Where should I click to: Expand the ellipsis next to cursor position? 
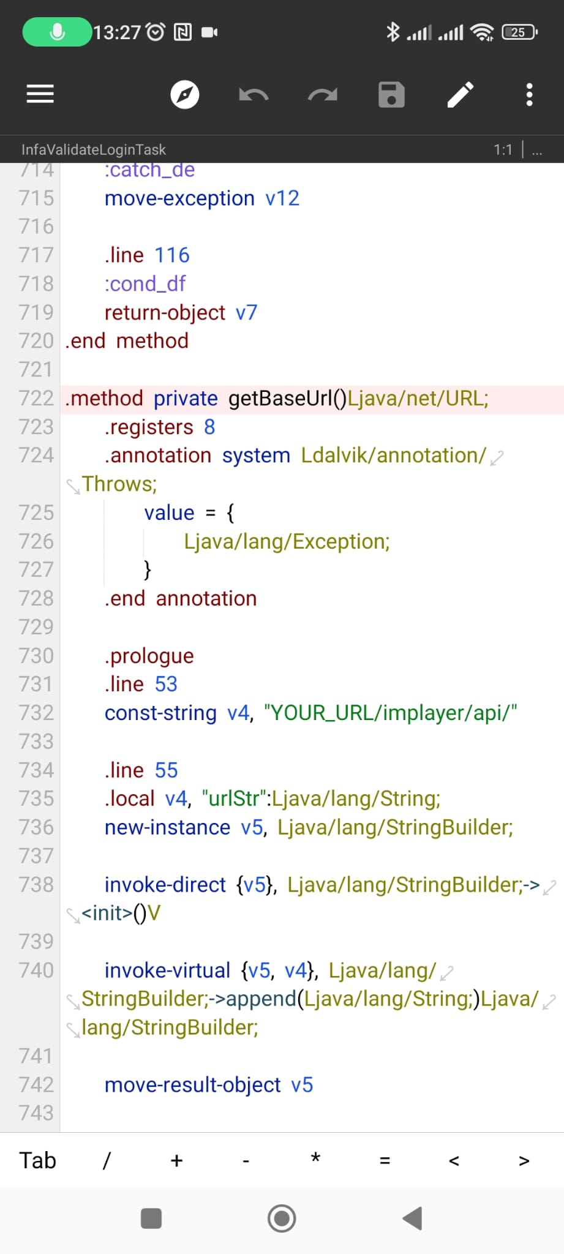pos(537,149)
